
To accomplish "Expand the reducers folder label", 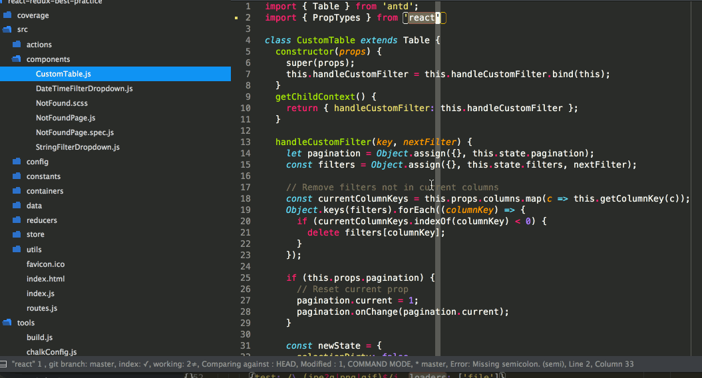I will [42, 220].
